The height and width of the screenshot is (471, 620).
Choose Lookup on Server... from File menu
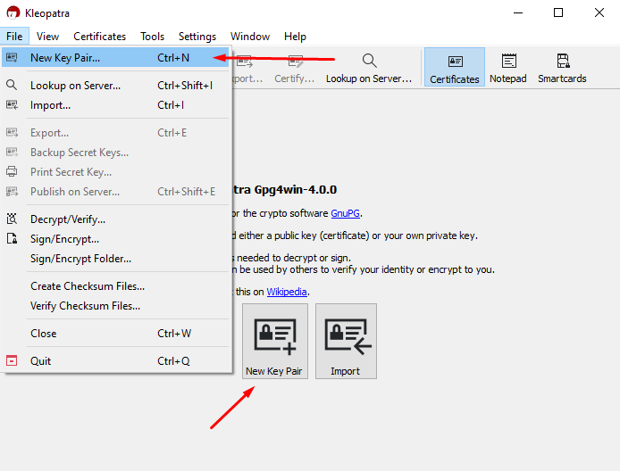(115, 86)
